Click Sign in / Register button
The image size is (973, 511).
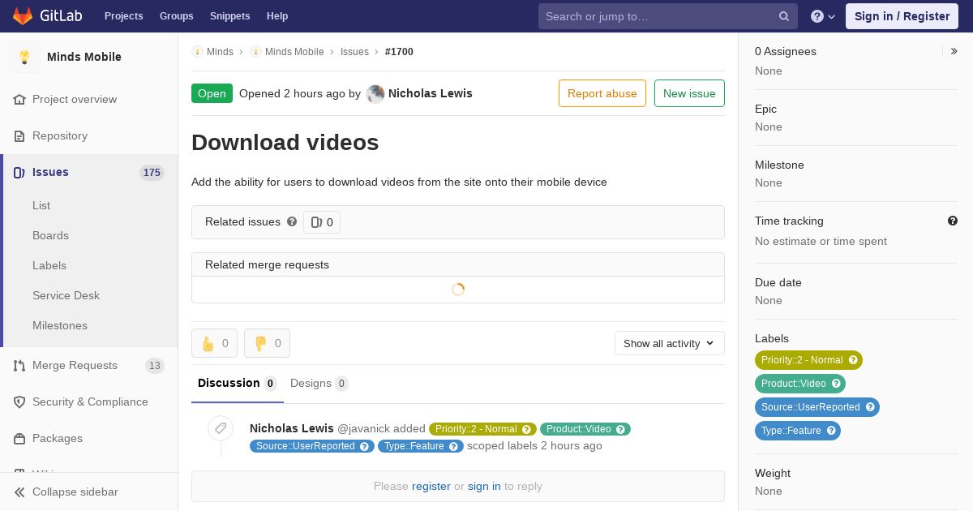[902, 16]
